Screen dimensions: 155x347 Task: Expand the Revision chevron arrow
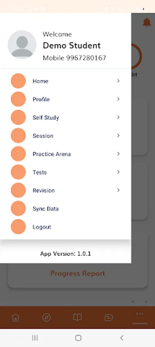(119, 190)
